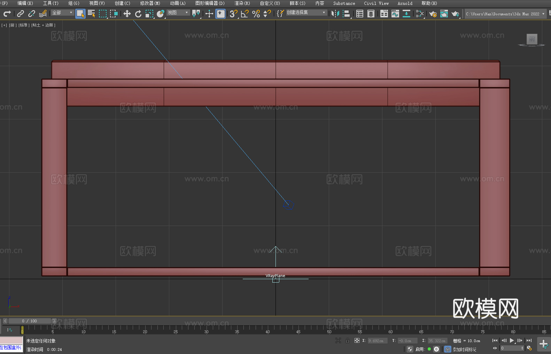
Task: Click the Mirror tool icon
Action: coord(335,14)
